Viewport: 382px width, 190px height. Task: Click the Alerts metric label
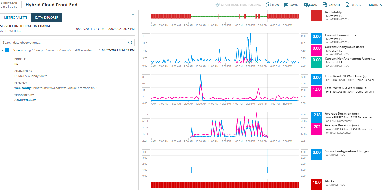click(329, 181)
